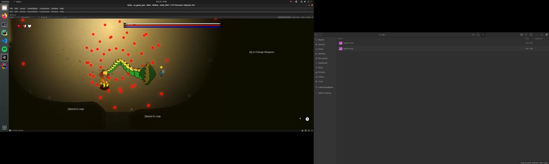Open Files from the Ubuntu dock
The width and height of the screenshot is (549, 164).
coord(4,7)
